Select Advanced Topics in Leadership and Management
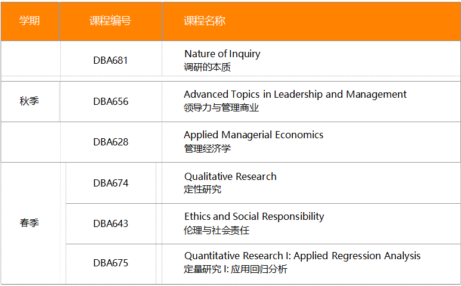461x286 pixels. coord(295,94)
